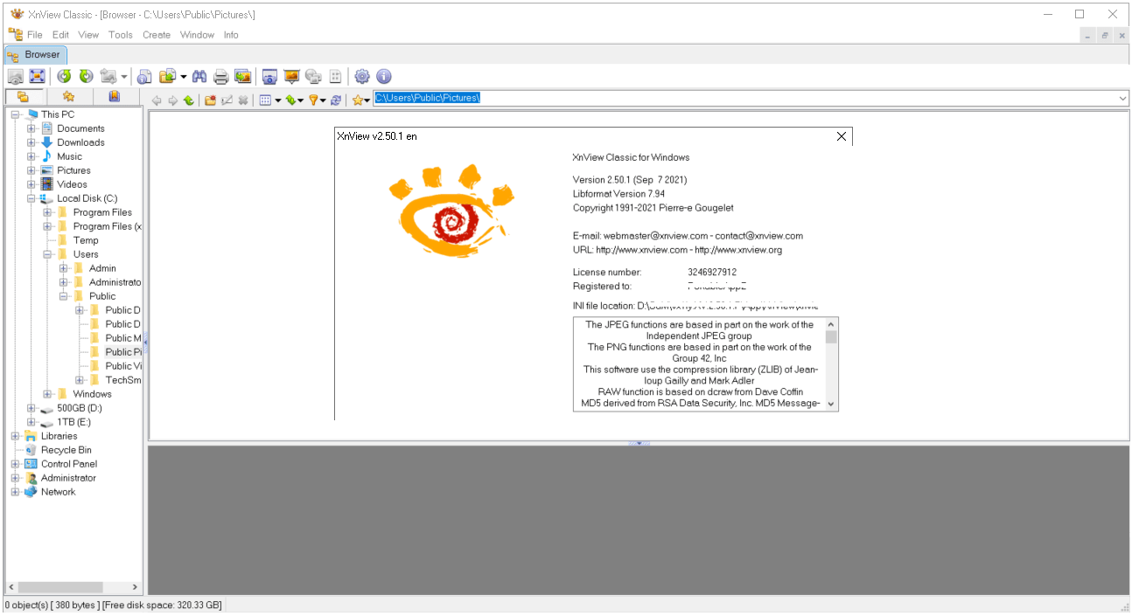1132x616 pixels.
Task: Select Control Panel in the tree
Action: [69, 464]
